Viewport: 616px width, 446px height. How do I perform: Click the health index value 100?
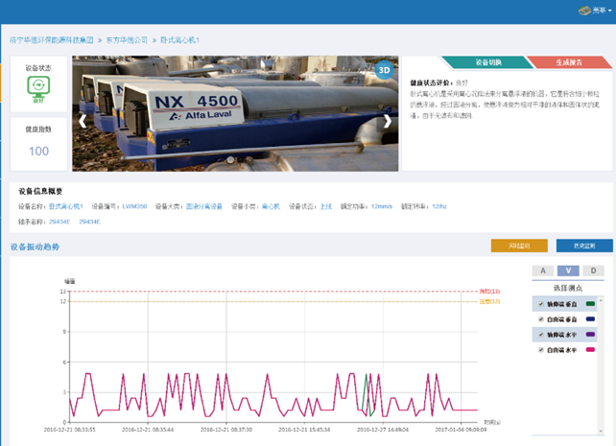click(x=38, y=151)
